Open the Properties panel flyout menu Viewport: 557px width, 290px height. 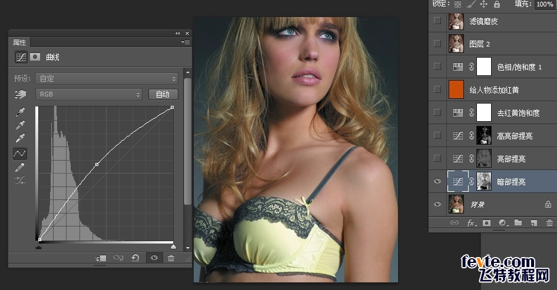185,42
